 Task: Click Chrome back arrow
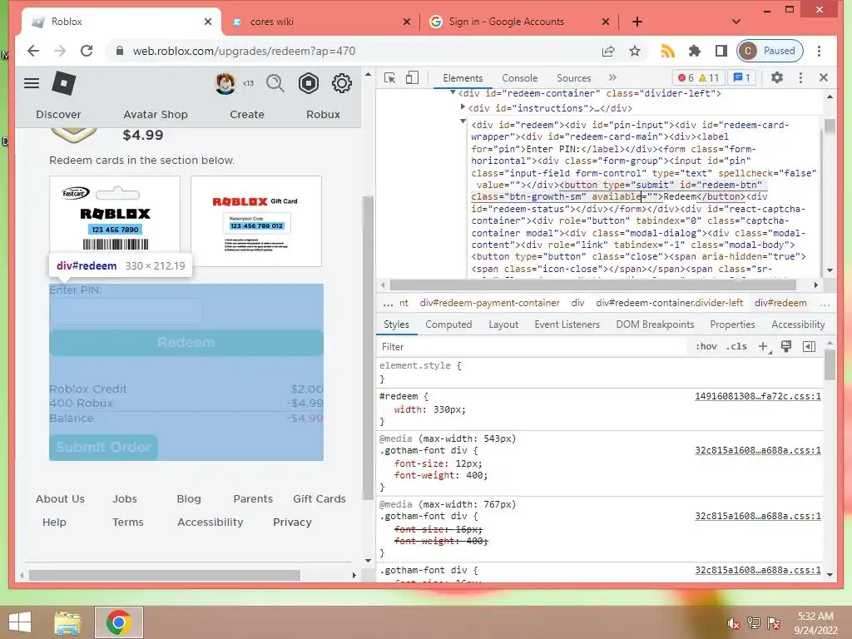point(33,51)
